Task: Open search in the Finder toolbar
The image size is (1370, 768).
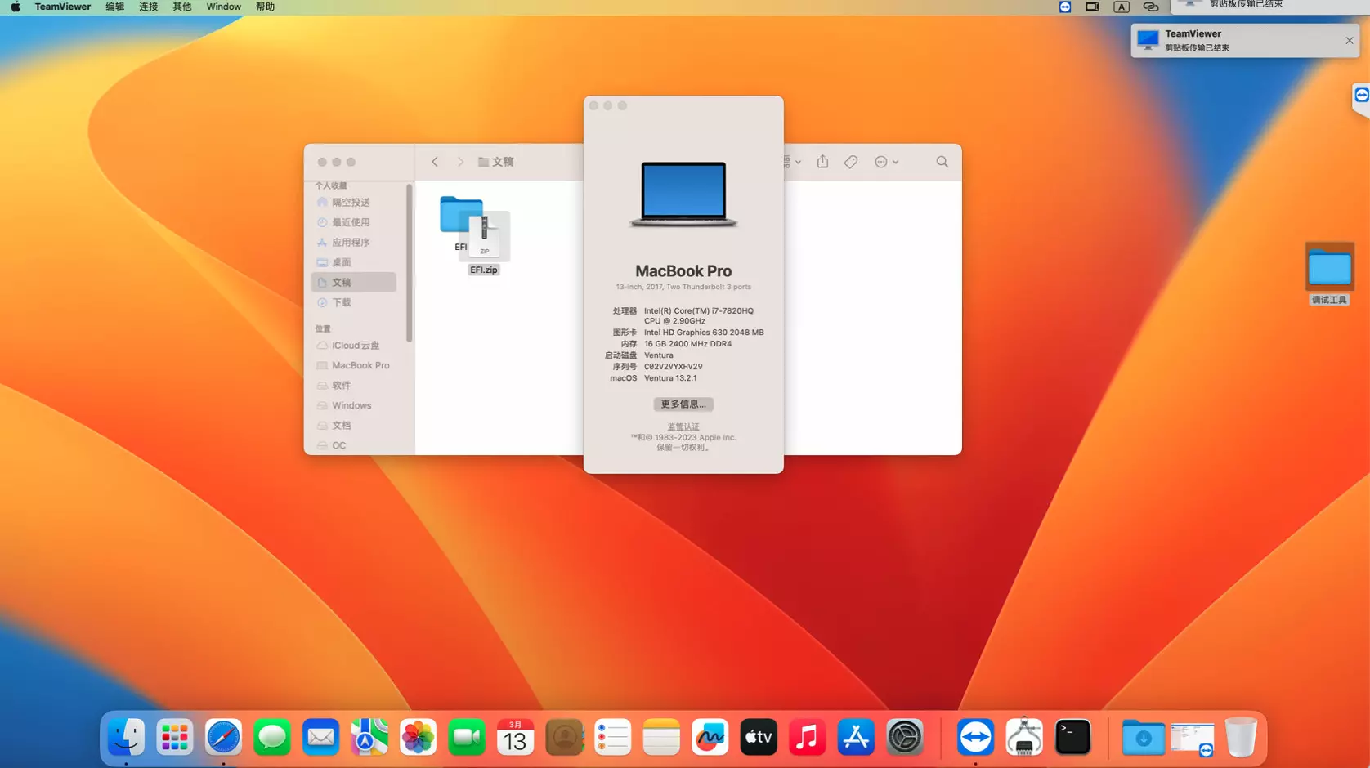Action: 942,162
